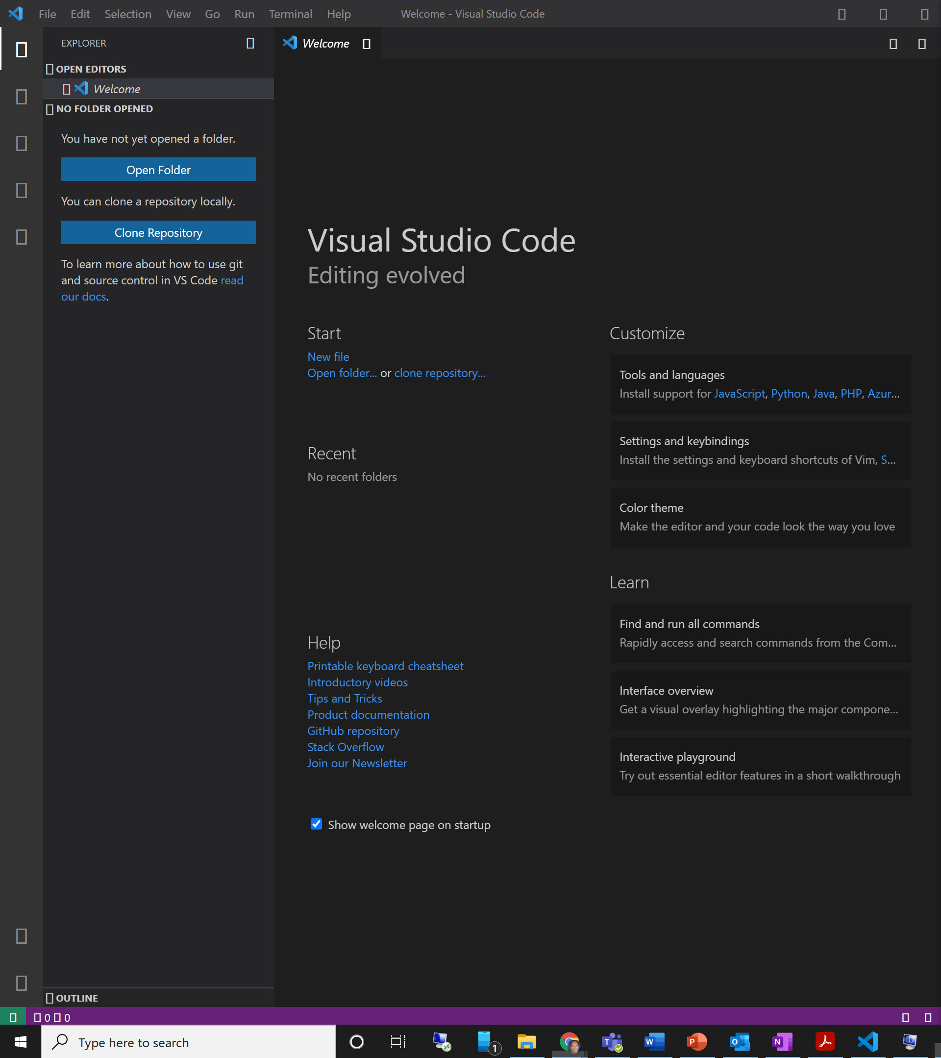This screenshot has width=941, height=1058.
Task: Open the Extensions view in activity bar
Action: [21, 237]
